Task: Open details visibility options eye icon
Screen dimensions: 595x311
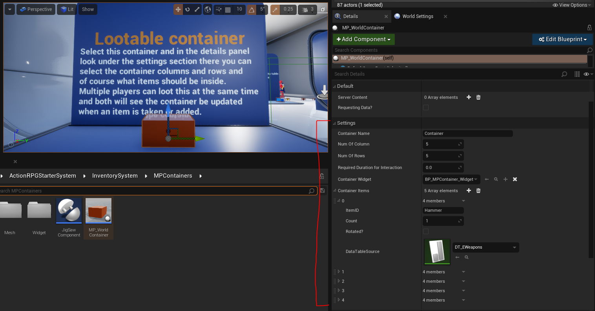Action: [588, 74]
